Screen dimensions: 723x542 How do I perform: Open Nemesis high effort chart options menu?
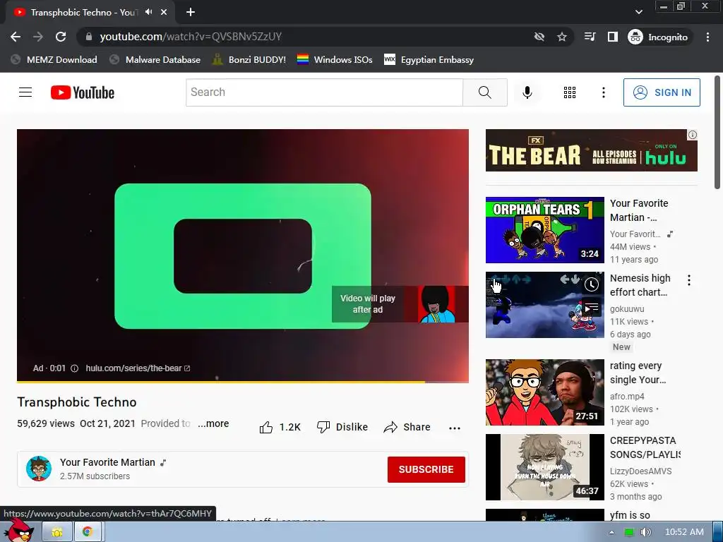(689, 280)
